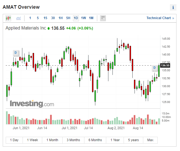This screenshot has height=151, width=180.
Task: Click the dividend D marker near June 2021
Action: click(16, 53)
